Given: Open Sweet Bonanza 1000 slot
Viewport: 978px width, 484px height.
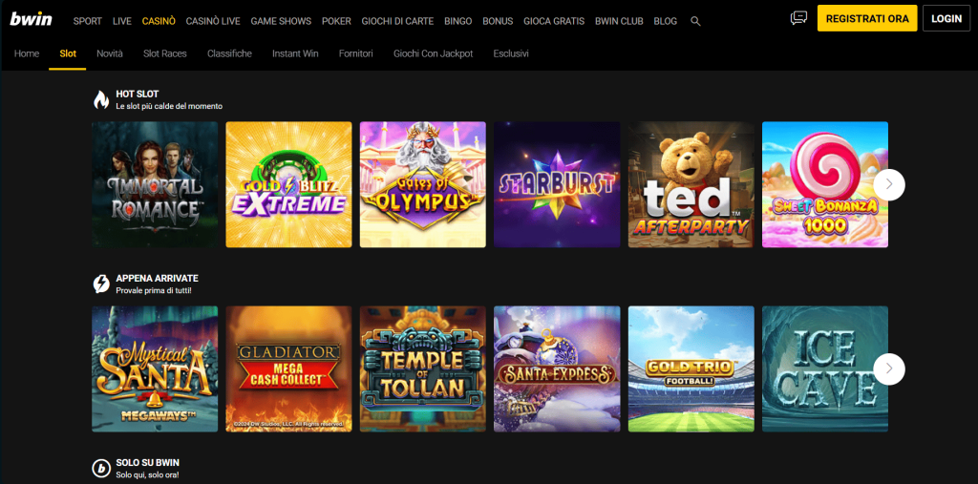Looking at the screenshot, I should click(x=825, y=184).
